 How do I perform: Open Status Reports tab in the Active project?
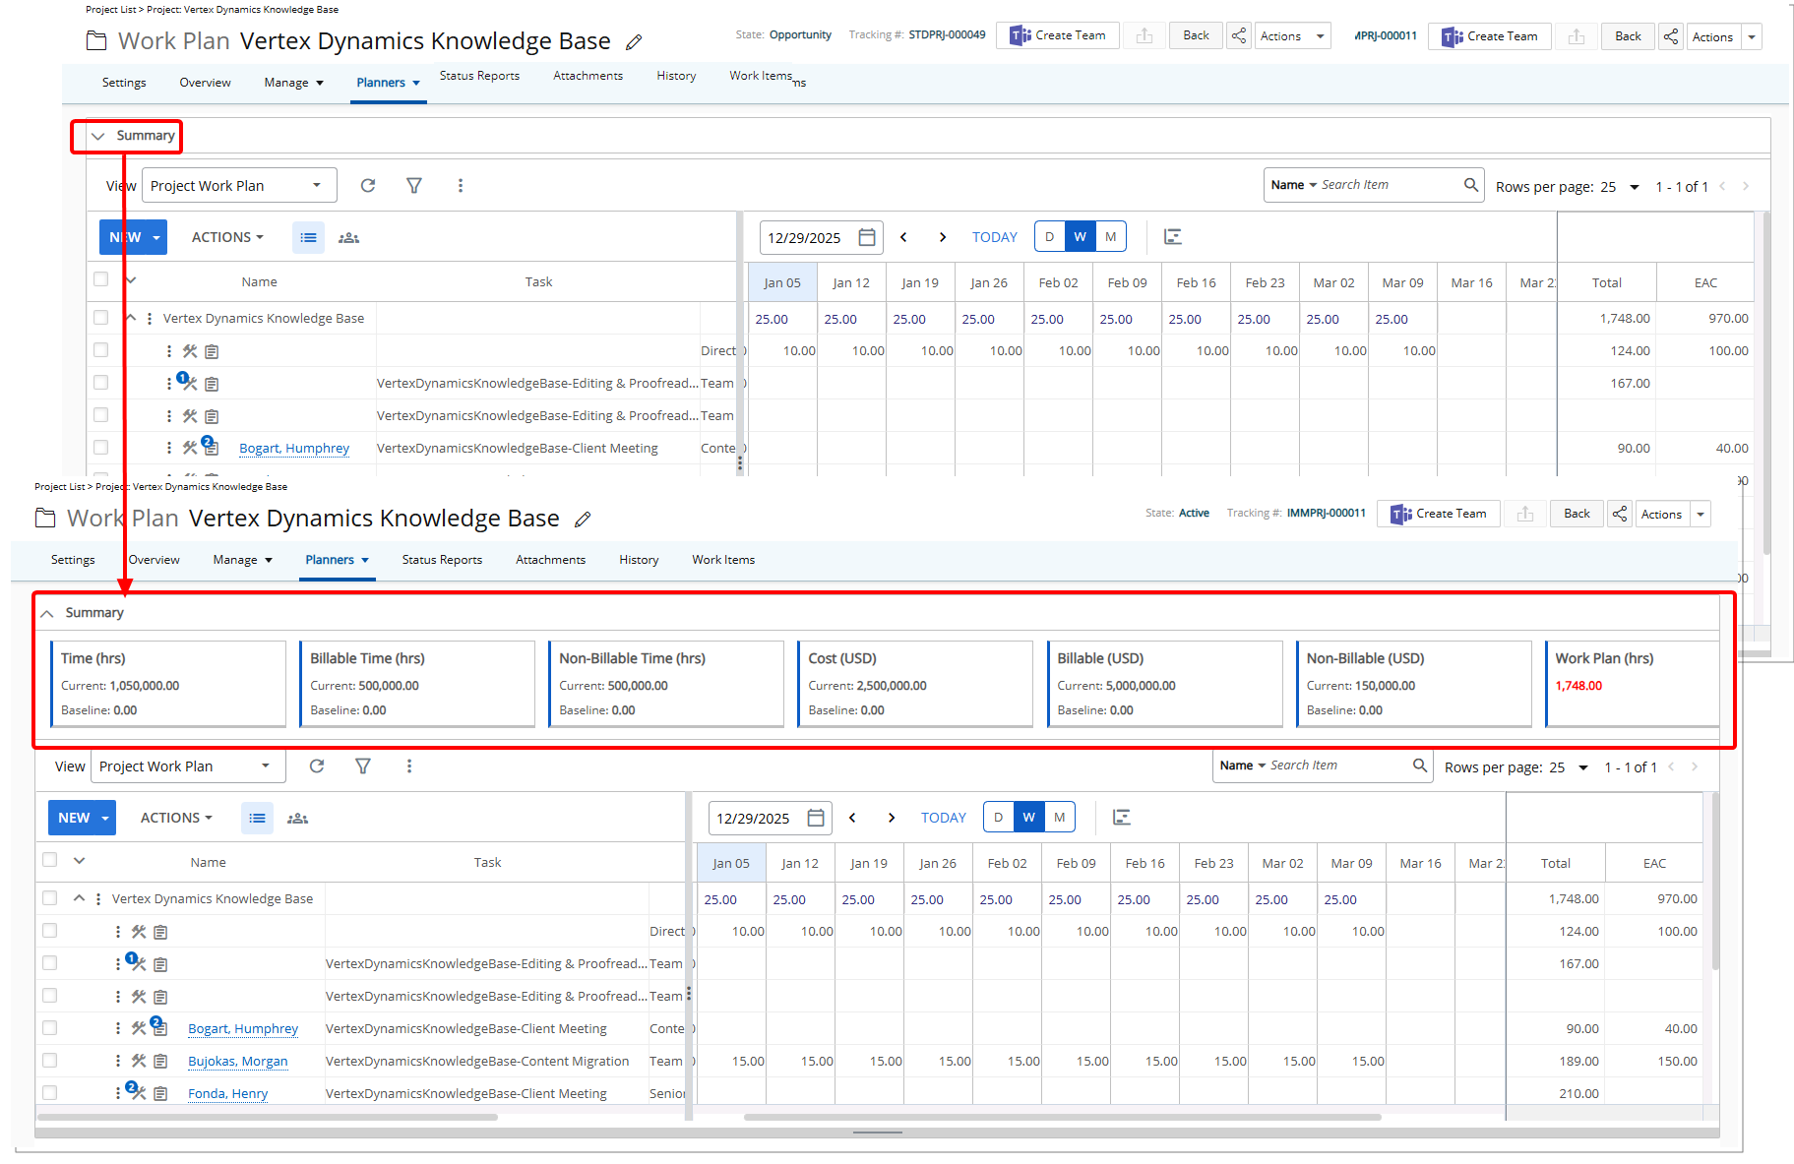coord(442,560)
